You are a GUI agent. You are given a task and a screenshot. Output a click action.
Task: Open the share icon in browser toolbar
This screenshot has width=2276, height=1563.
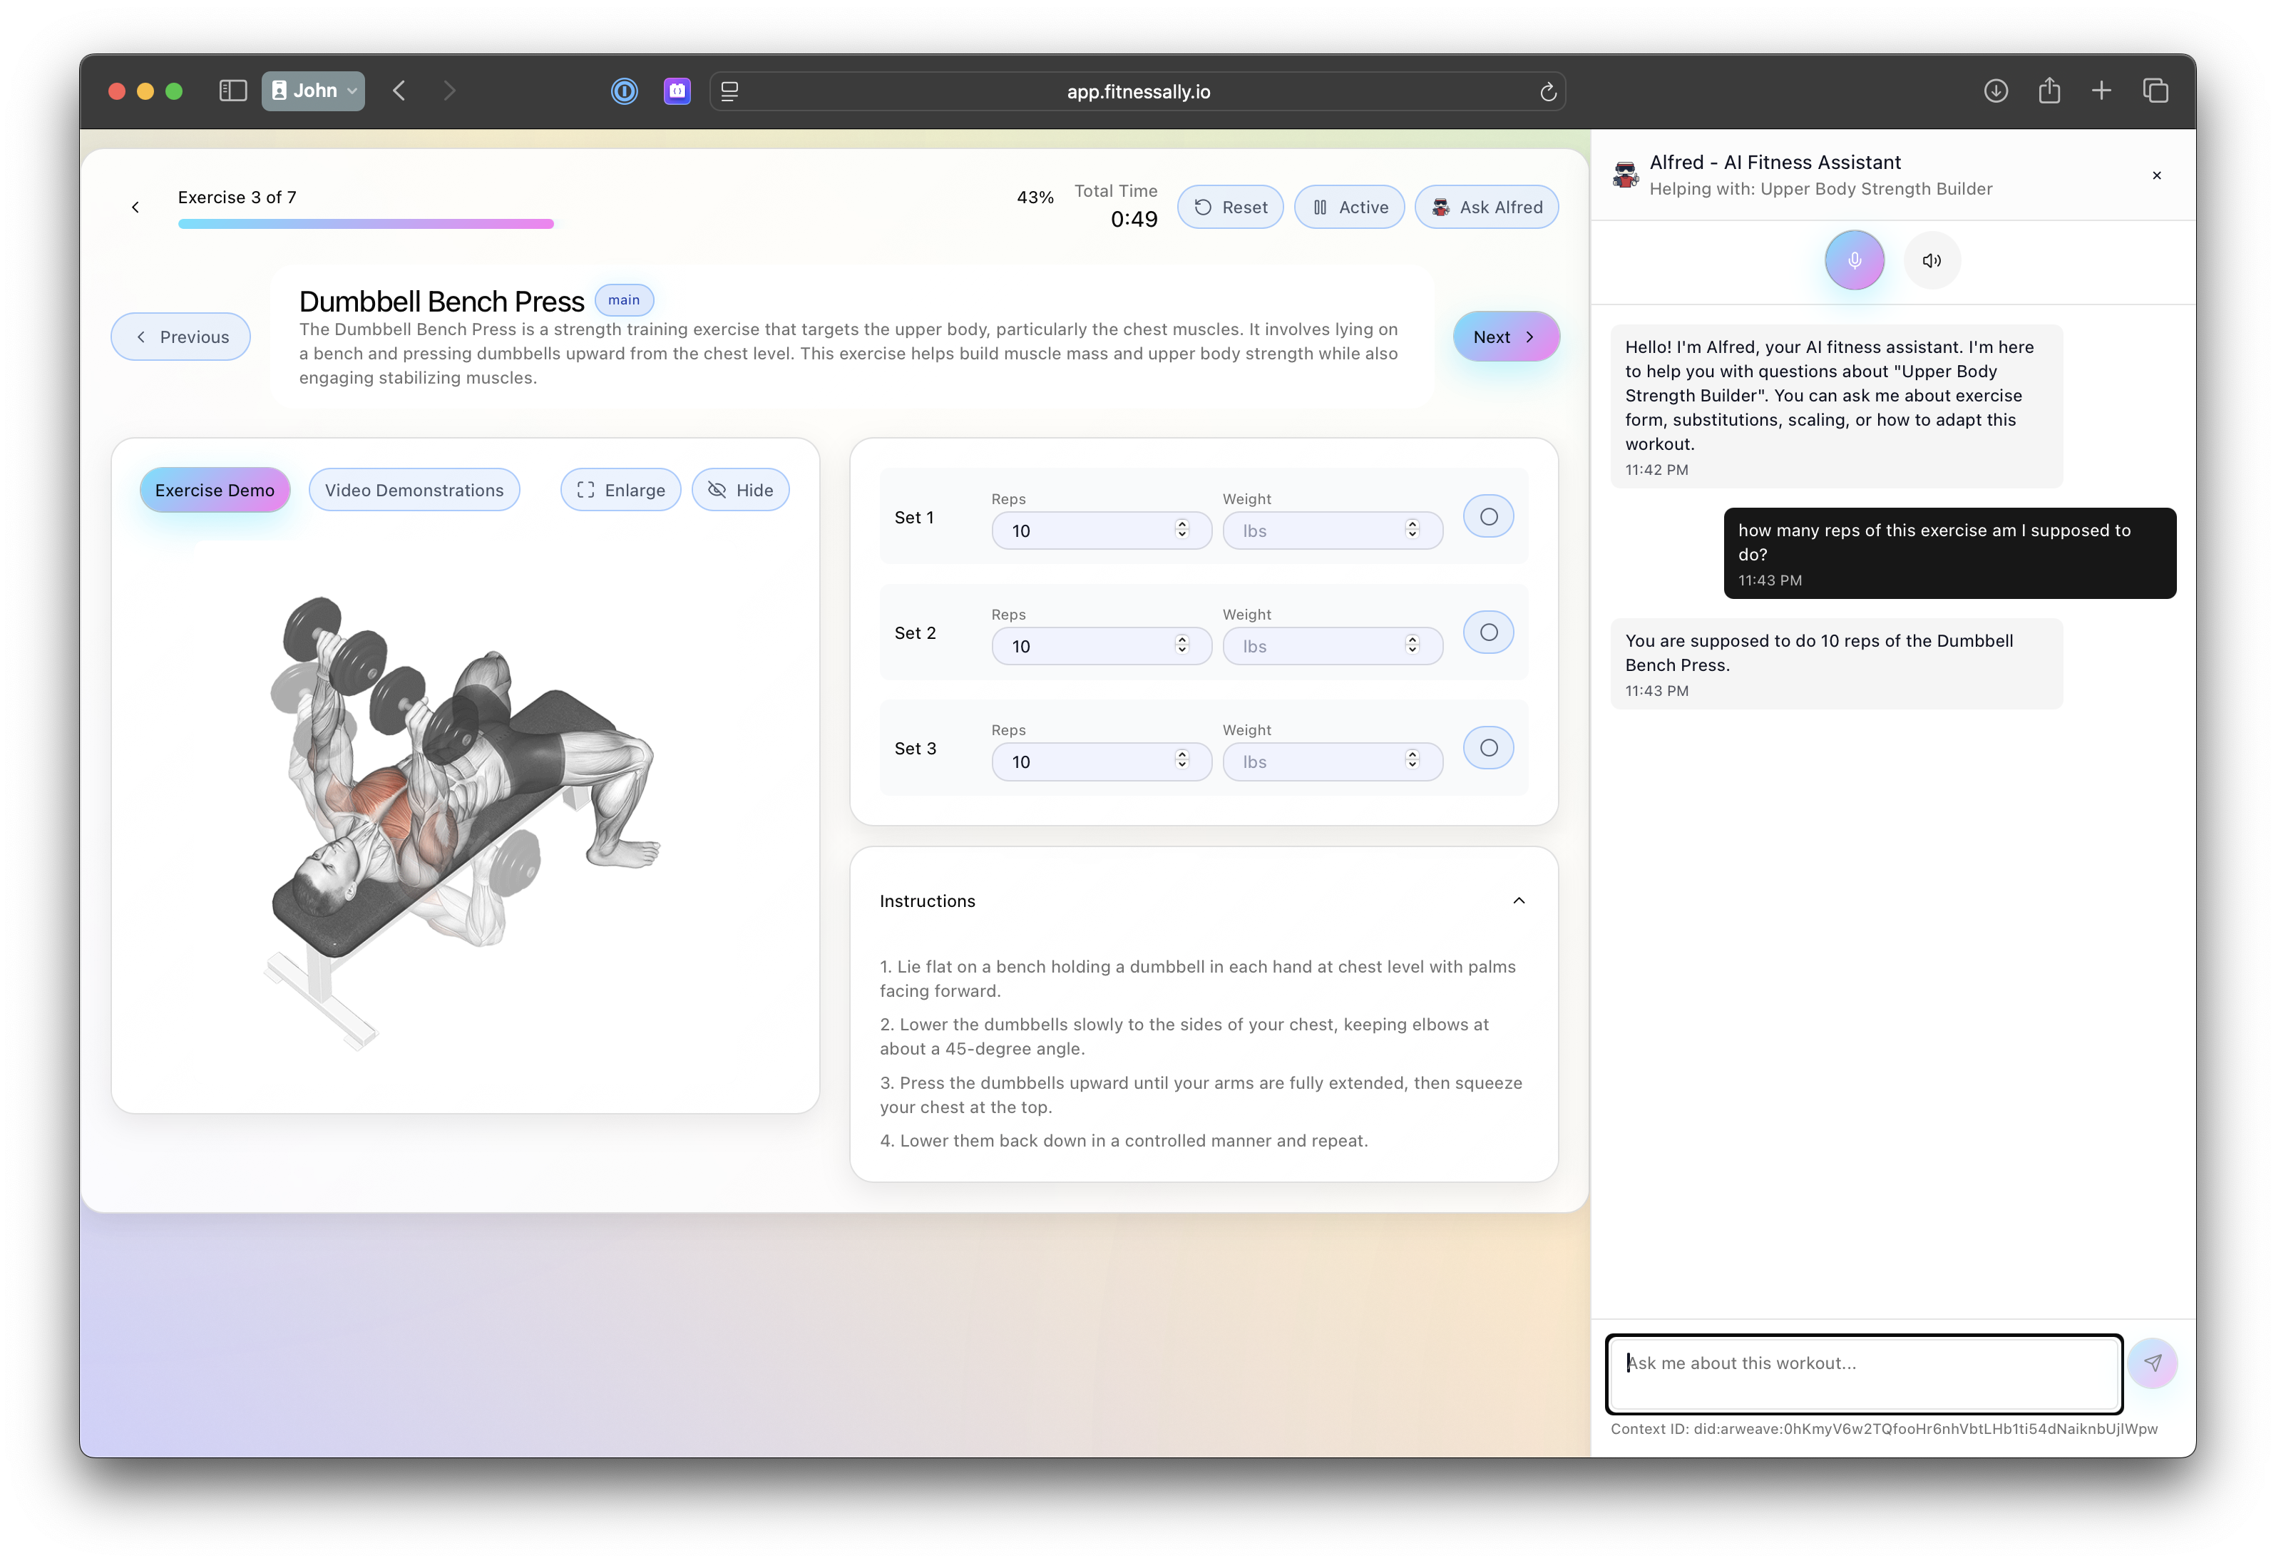2049,91
